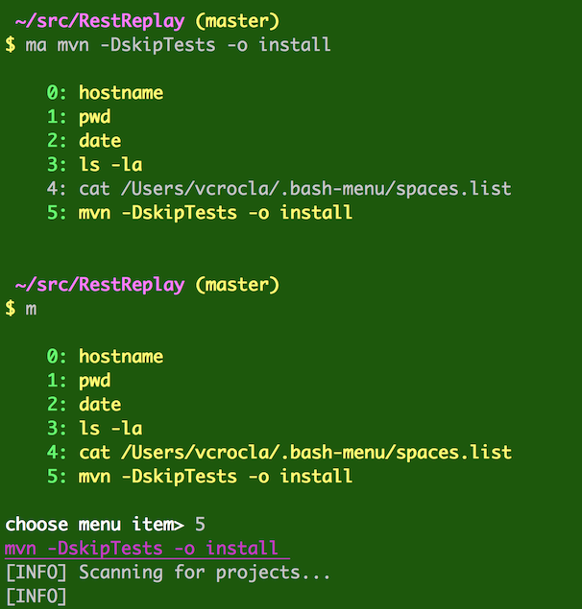This screenshot has width=582, height=609.
Task: Click 'date' entry in the first menu
Action: [84, 141]
